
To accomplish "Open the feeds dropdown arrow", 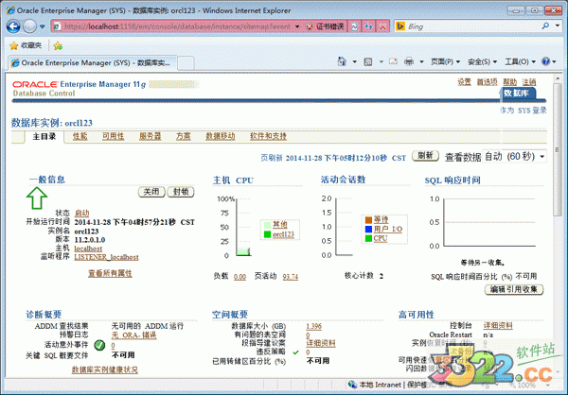I will pos(382,61).
